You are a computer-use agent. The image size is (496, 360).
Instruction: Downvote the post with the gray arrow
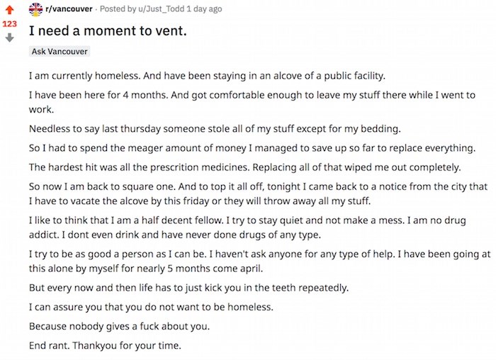(10, 38)
